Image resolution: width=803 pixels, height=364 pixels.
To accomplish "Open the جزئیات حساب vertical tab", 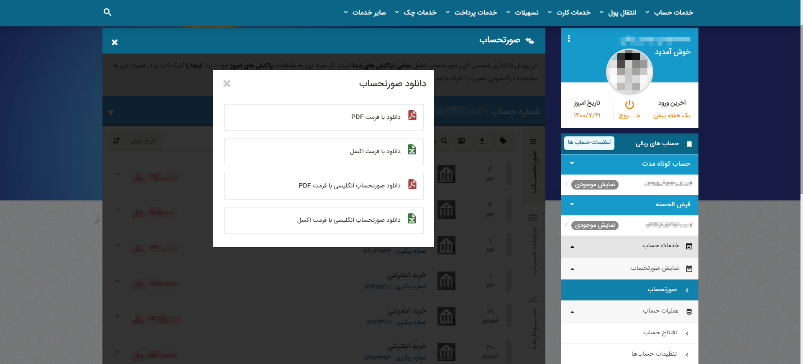I will pyautogui.click(x=533, y=244).
